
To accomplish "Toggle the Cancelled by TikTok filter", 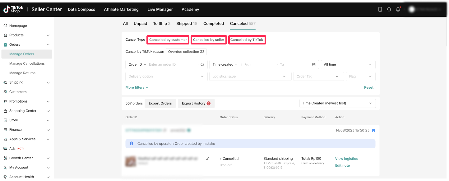I will coord(247,40).
